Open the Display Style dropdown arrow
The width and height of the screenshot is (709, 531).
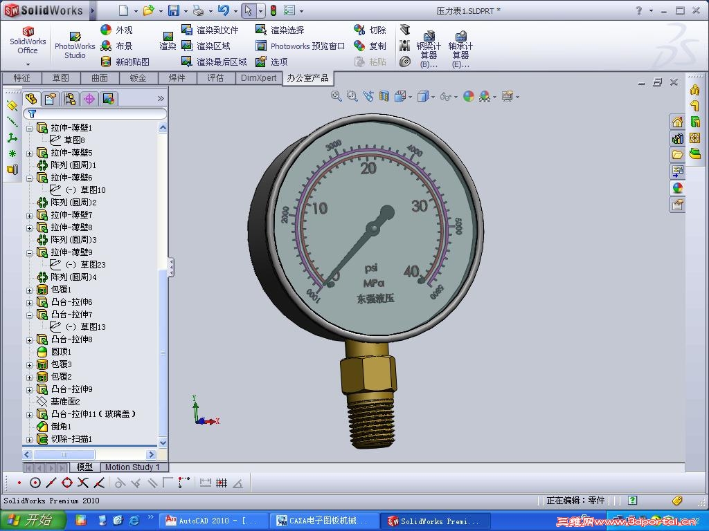point(433,97)
